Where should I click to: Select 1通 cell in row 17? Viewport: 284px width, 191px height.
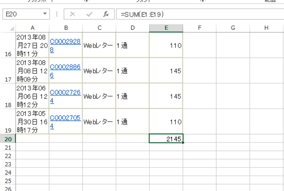click(133, 71)
